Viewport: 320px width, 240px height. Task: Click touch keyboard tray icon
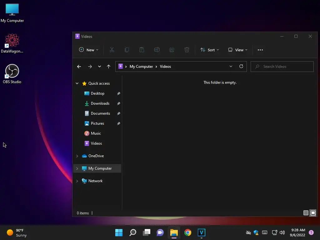(x=265, y=232)
